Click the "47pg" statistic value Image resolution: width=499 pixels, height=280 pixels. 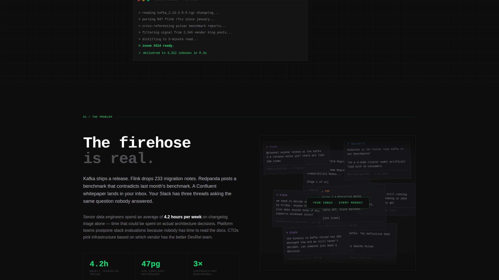pos(151,264)
